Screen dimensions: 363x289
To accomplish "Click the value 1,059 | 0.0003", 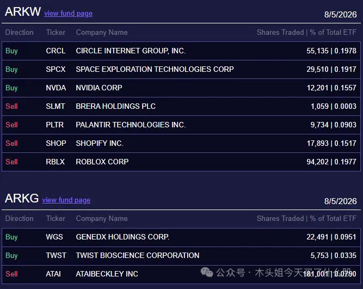I will (x=334, y=106).
